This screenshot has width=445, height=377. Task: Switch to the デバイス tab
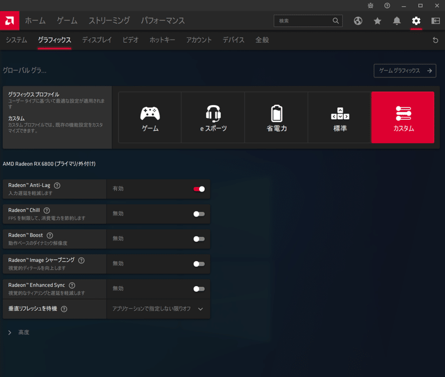[234, 40]
